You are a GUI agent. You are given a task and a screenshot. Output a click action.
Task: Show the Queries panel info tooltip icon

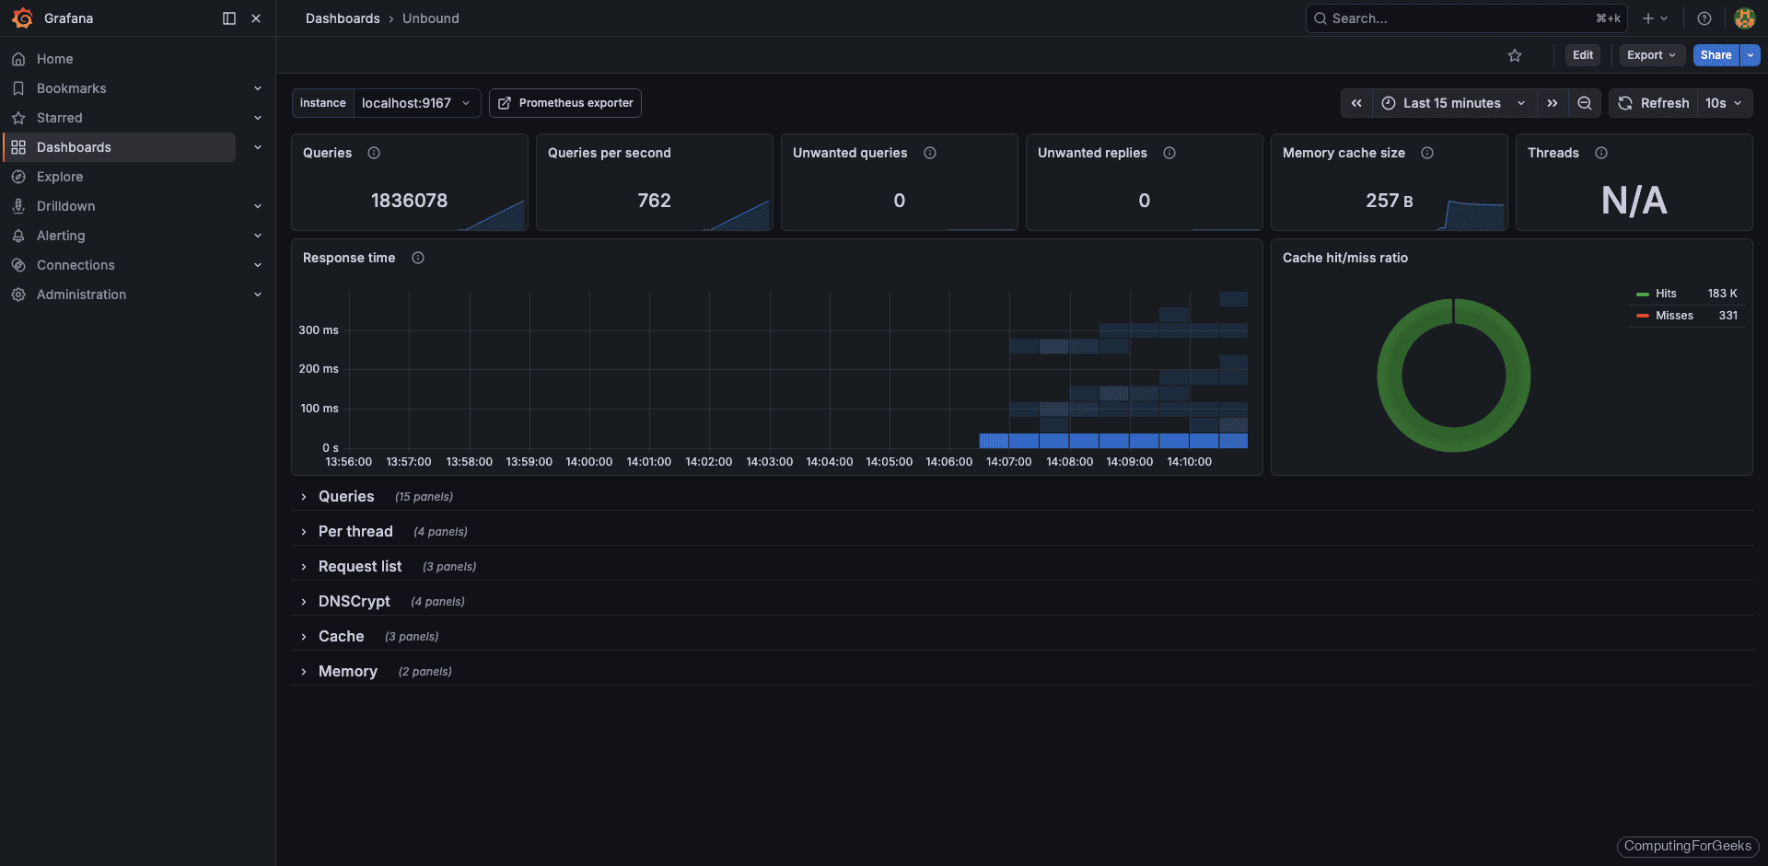(374, 153)
